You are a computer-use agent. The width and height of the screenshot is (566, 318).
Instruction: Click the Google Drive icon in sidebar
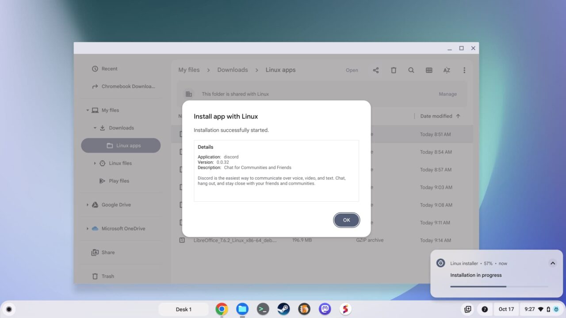click(95, 205)
